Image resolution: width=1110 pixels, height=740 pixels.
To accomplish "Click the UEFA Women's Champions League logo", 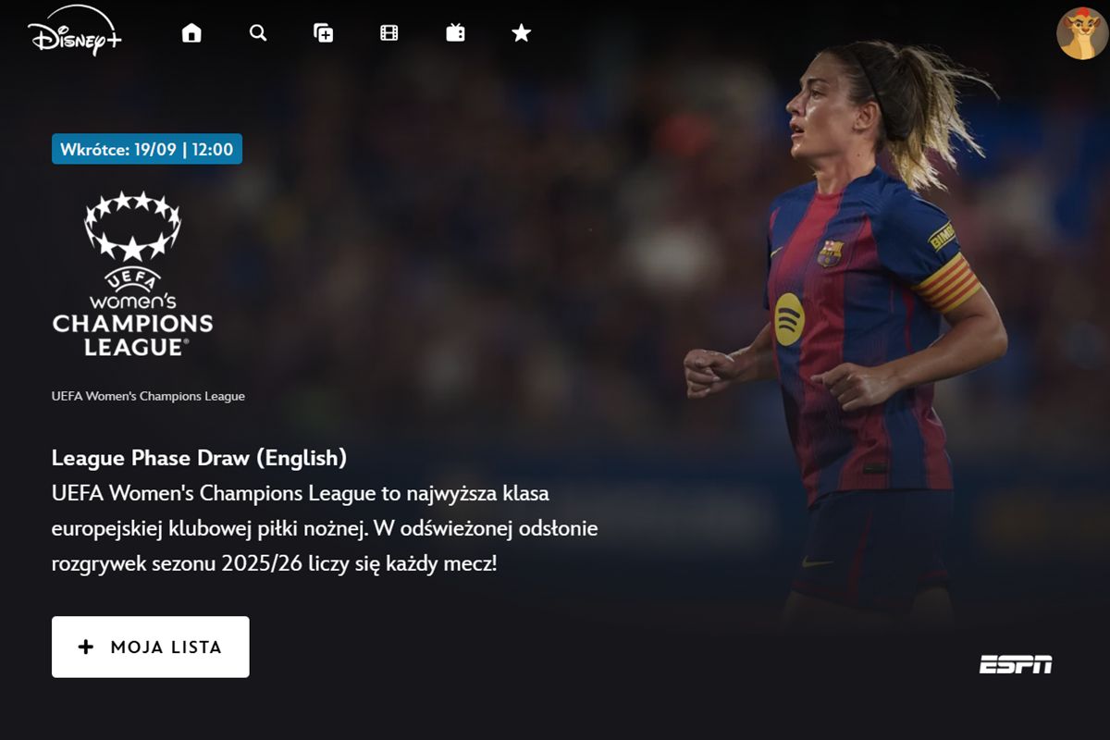I will click(133, 274).
